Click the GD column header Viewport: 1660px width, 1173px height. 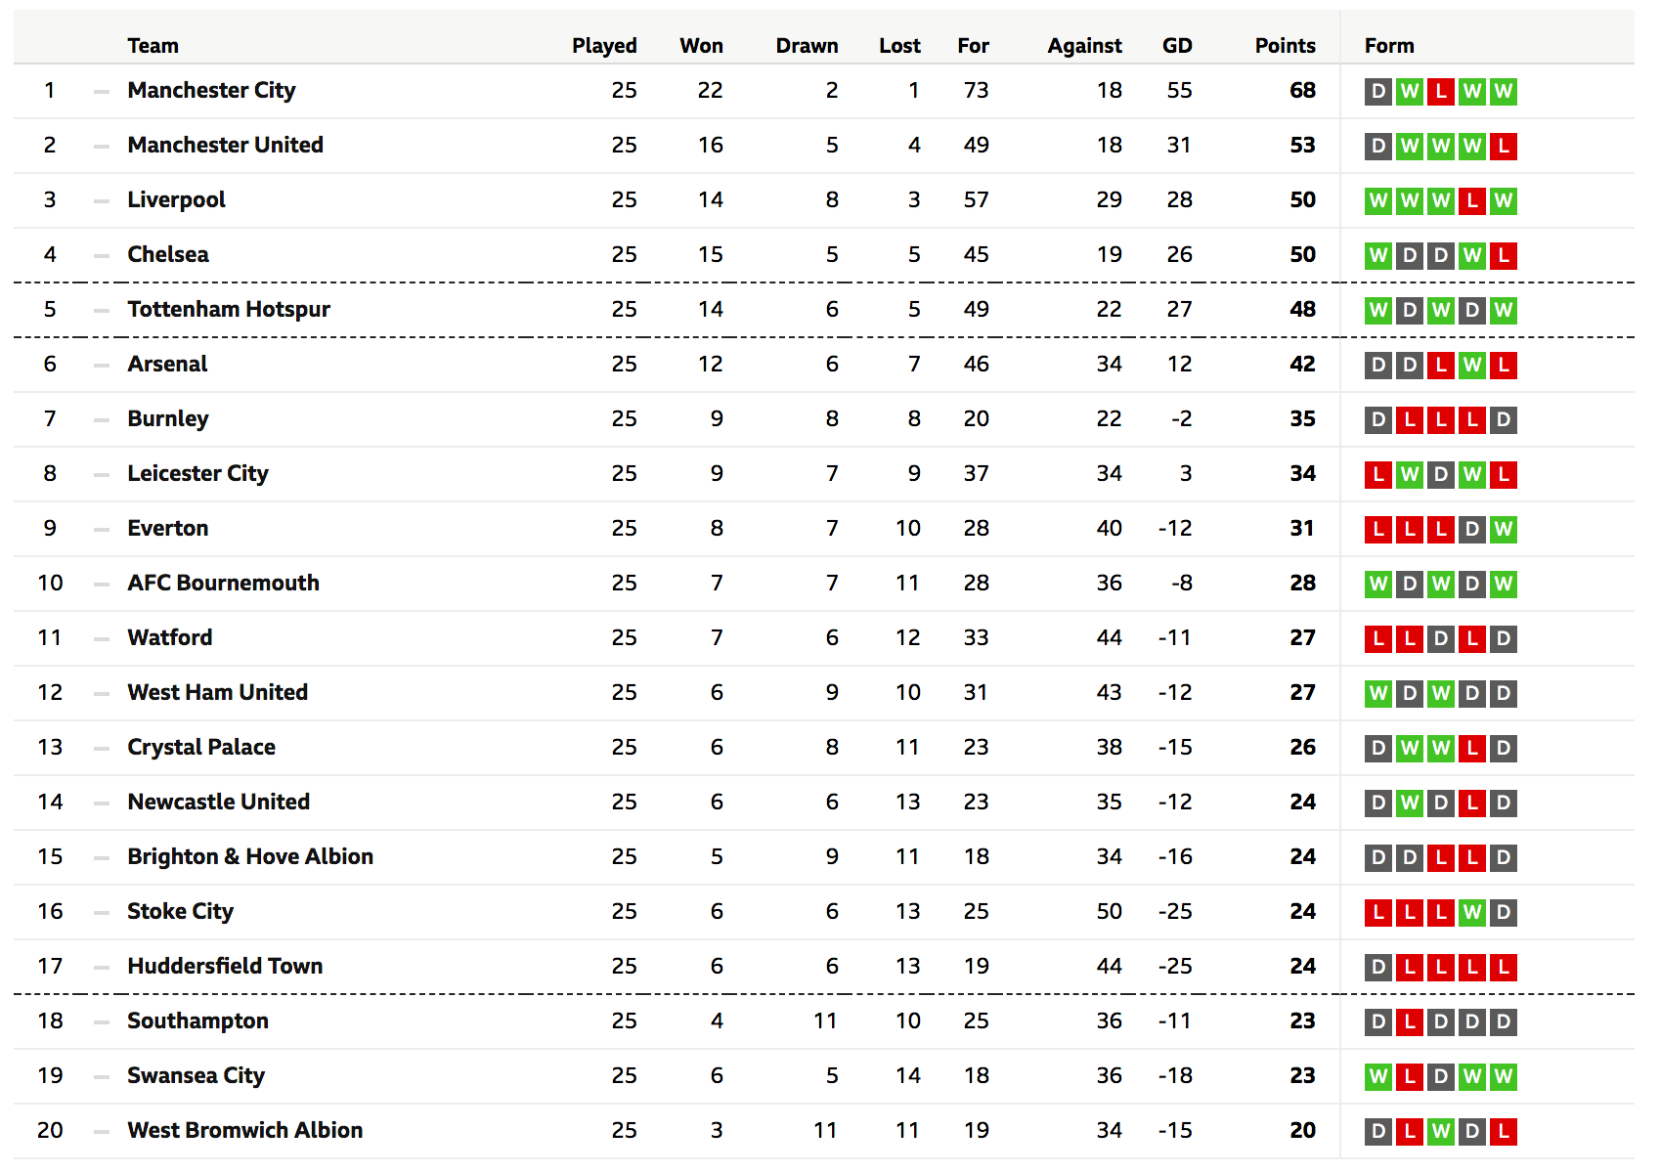[x=1177, y=46]
